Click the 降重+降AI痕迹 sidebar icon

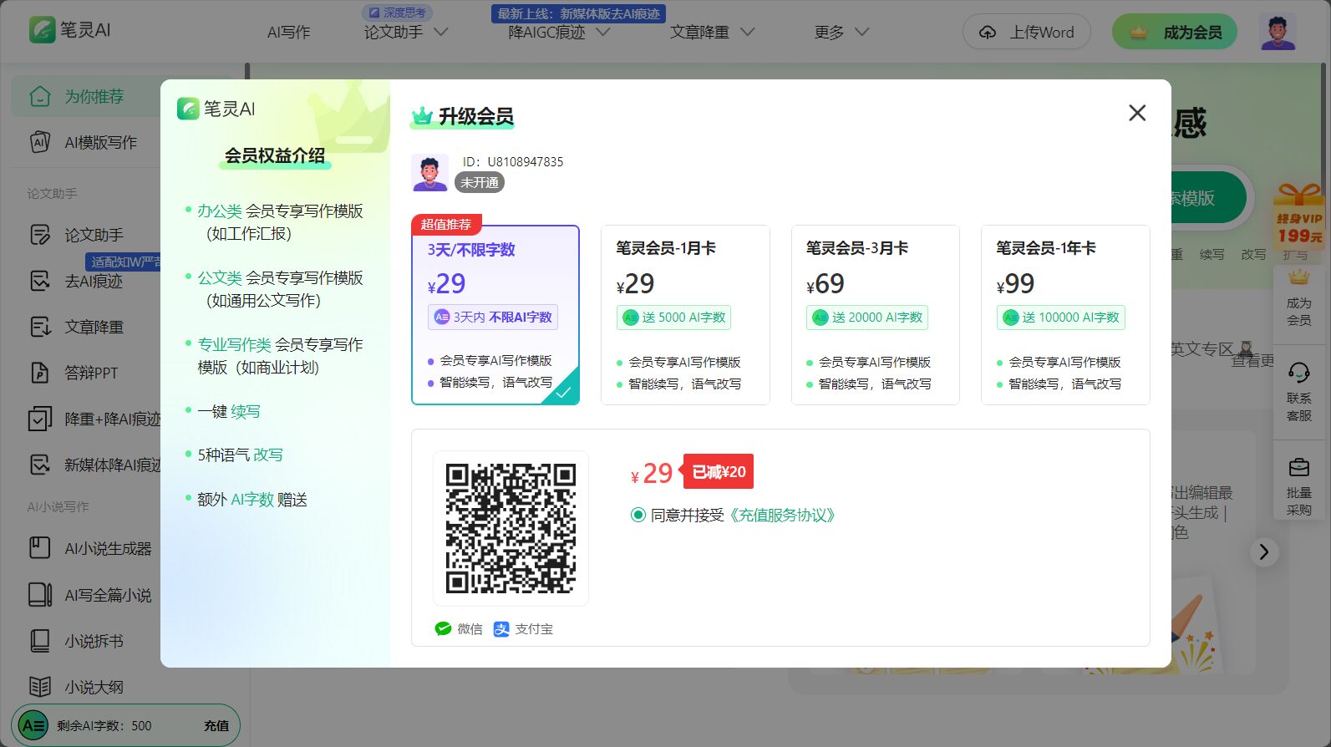pyautogui.click(x=40, y=419)
